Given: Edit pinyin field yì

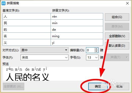Looking at the screenshot, I should 77,42.
